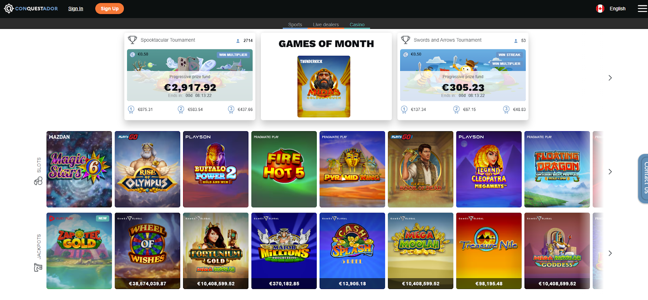Open the Contact Us side tab
648x300 pixels.
coord(643,179)
